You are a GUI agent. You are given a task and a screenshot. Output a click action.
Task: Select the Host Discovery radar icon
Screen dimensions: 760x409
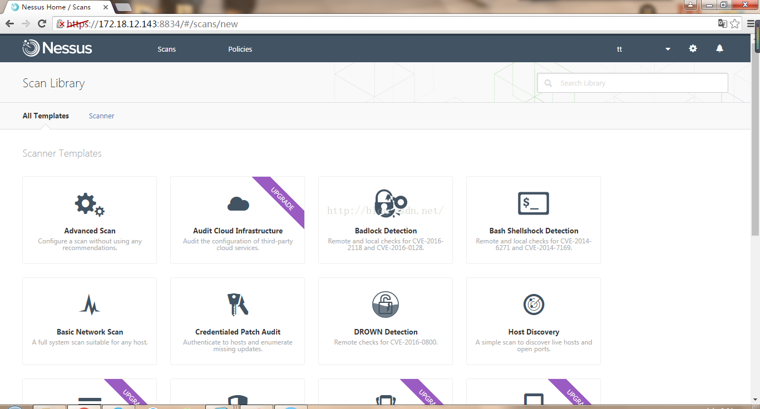[x=534, y=305]
